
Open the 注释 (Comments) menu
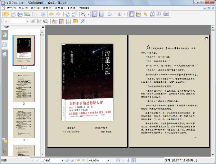[48, 8]
